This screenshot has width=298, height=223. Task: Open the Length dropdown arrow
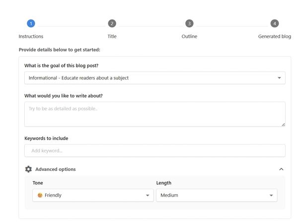click(x=271, y=196)
